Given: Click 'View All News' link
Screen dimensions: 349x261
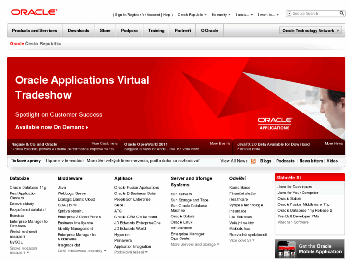Looking at the screenshot, I should point(234,161).
